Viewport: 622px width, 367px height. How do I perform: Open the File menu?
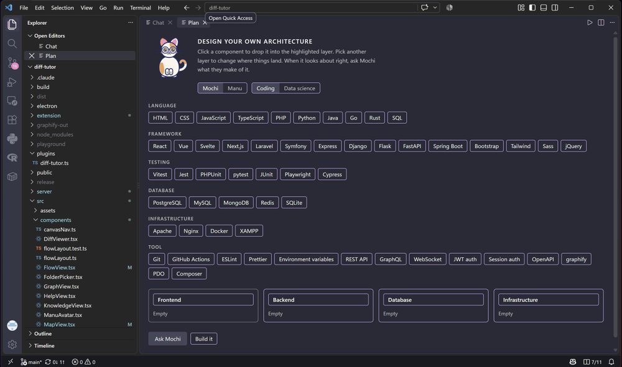pos(24,7)
